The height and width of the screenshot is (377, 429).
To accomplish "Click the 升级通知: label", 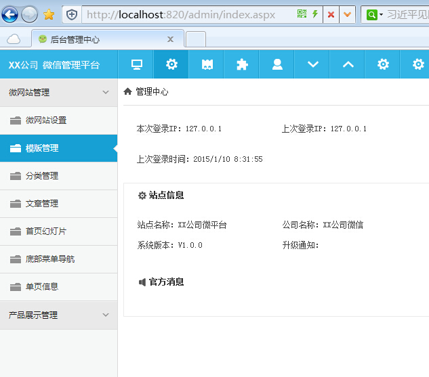I will click(x=301, y=245).
